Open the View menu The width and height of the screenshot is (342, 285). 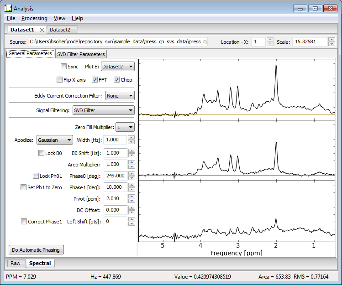[59, 18]
